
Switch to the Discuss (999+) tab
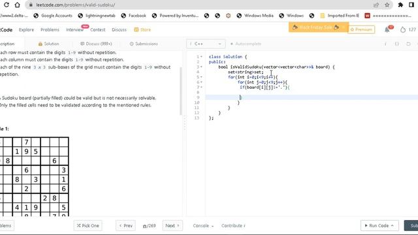[96, 44]
